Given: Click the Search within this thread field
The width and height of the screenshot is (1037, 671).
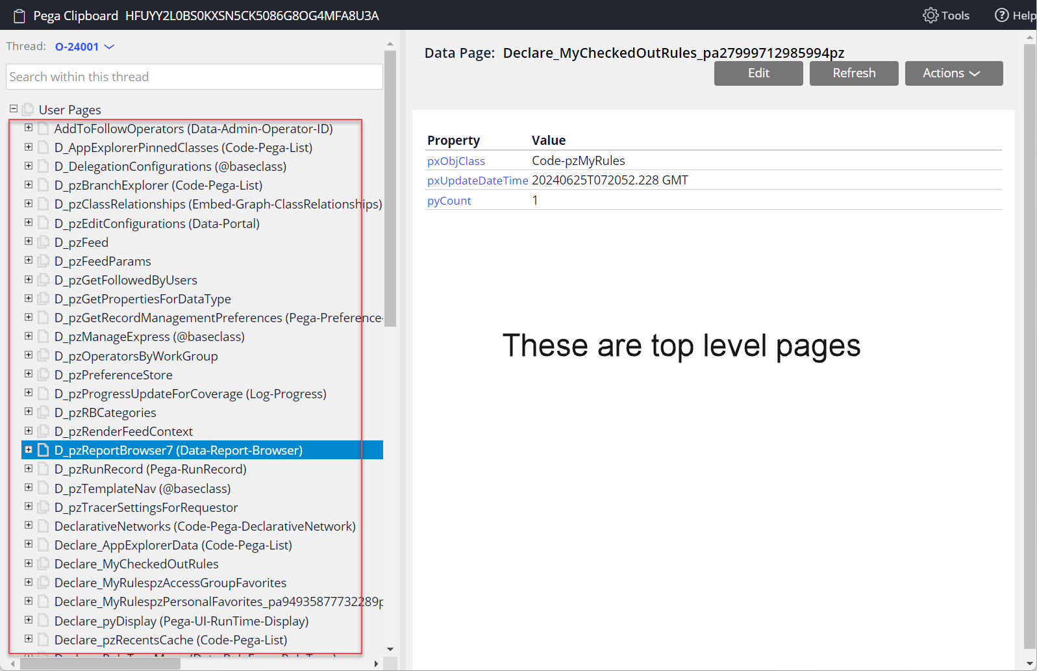Looking at the screenshot, I should click(x=194, y=77).
